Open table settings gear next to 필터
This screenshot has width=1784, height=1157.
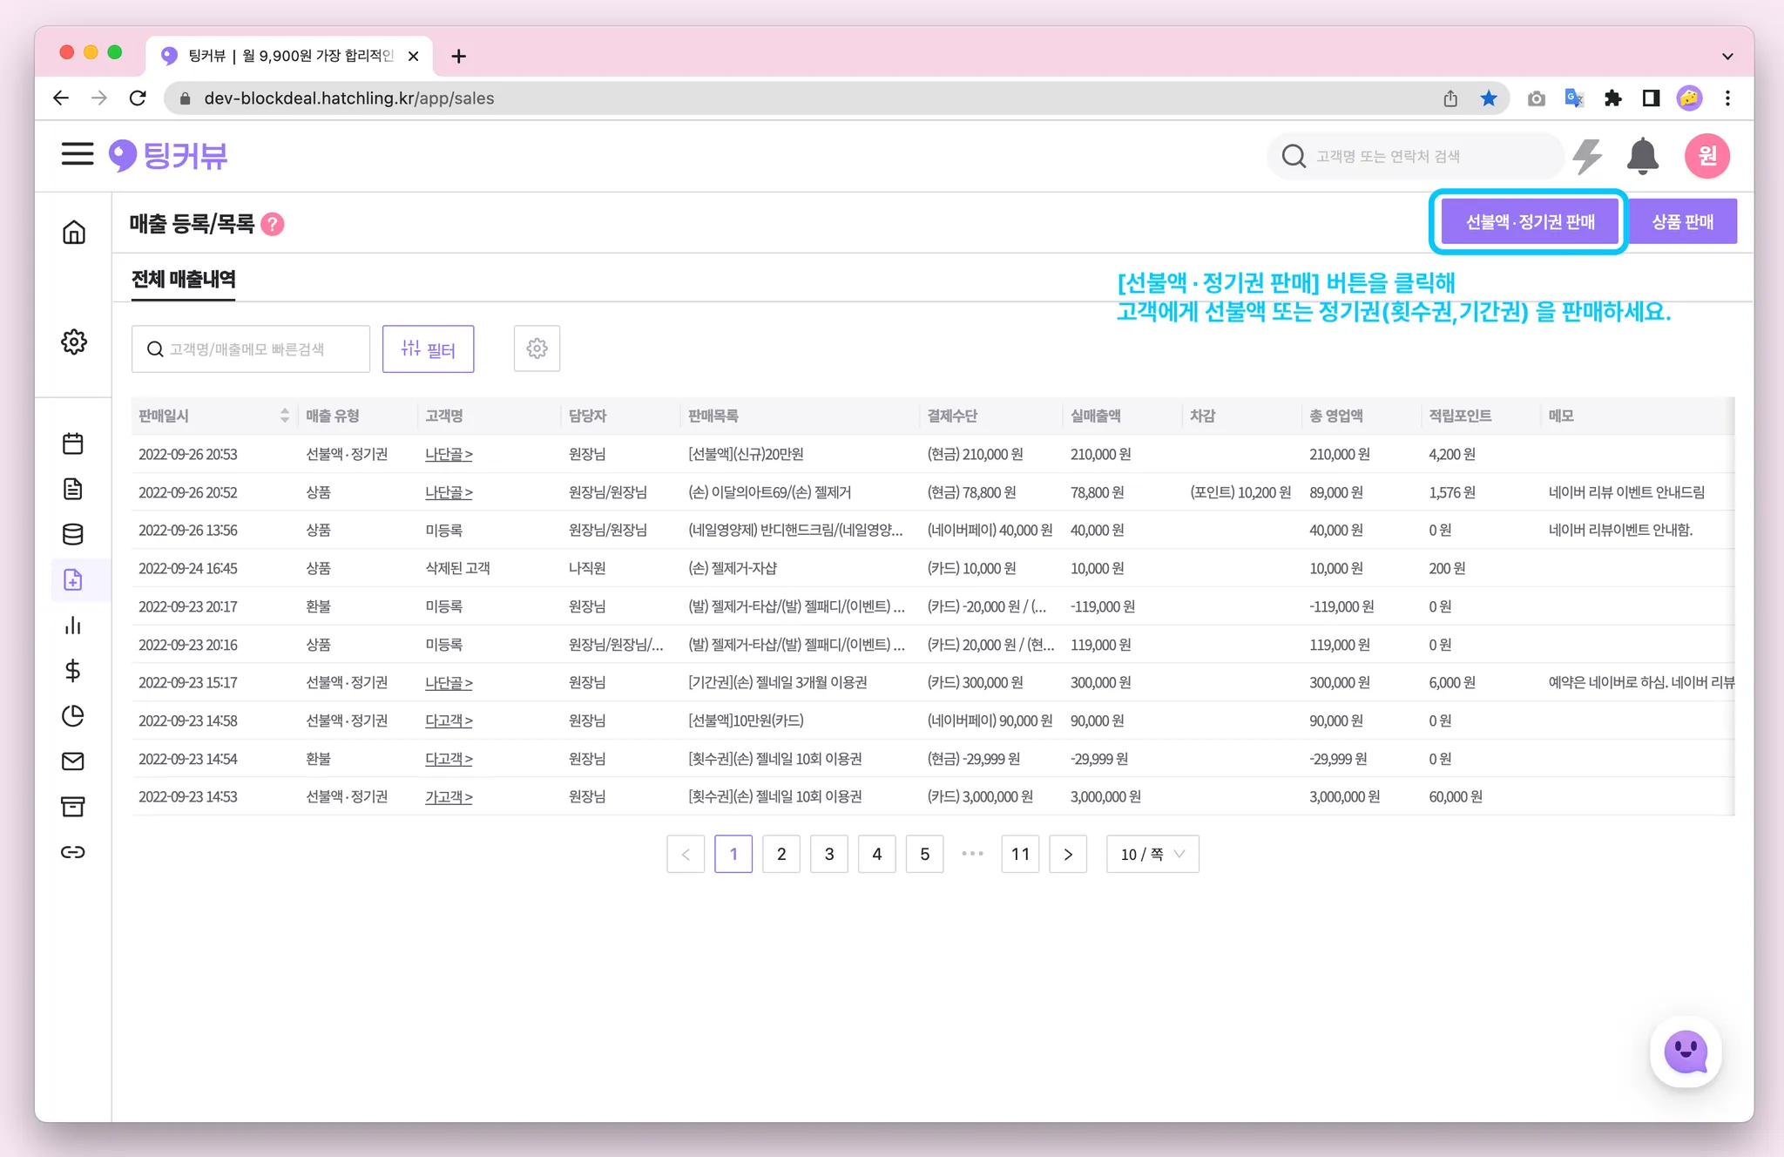(x=537, y=348)
